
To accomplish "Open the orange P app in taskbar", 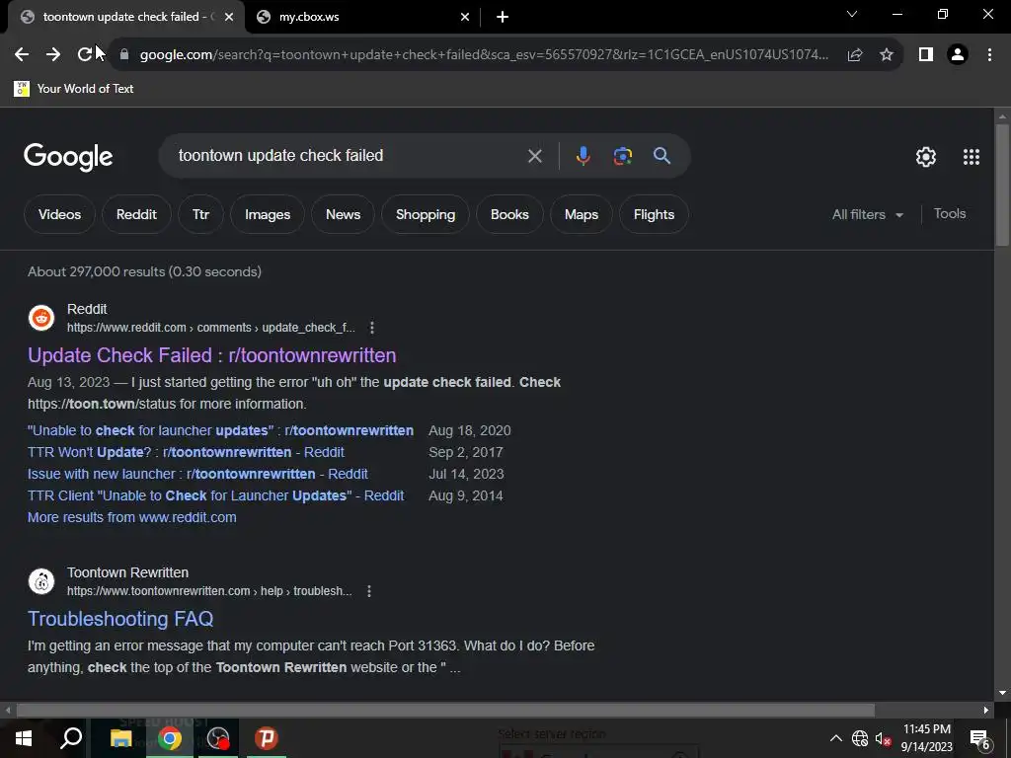I will pyautogui.click(x=266, y=738).
